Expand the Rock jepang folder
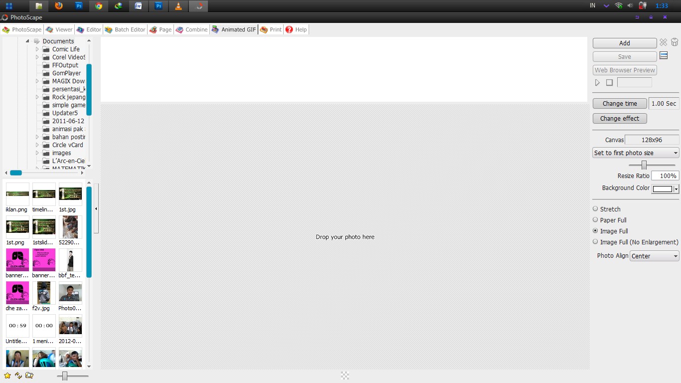Screen dimensions: 681x383 click(37, 97)
